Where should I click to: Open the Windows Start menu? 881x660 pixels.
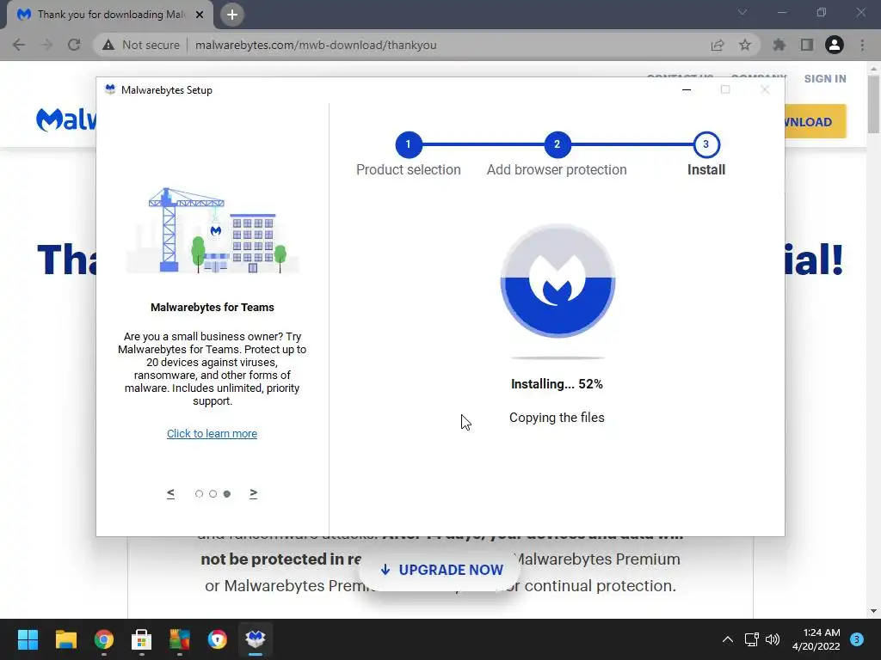point(28,639)
